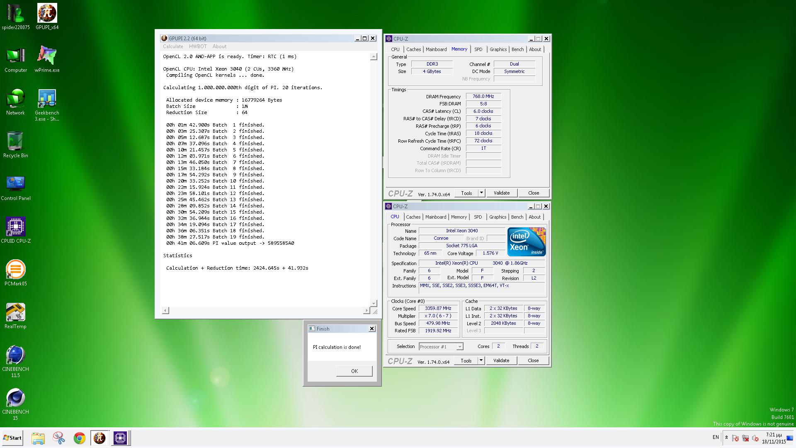Switch to Memory tab in lower CPU-Z
This screenshot has height=448, width=796.
(x=459, y=217)
